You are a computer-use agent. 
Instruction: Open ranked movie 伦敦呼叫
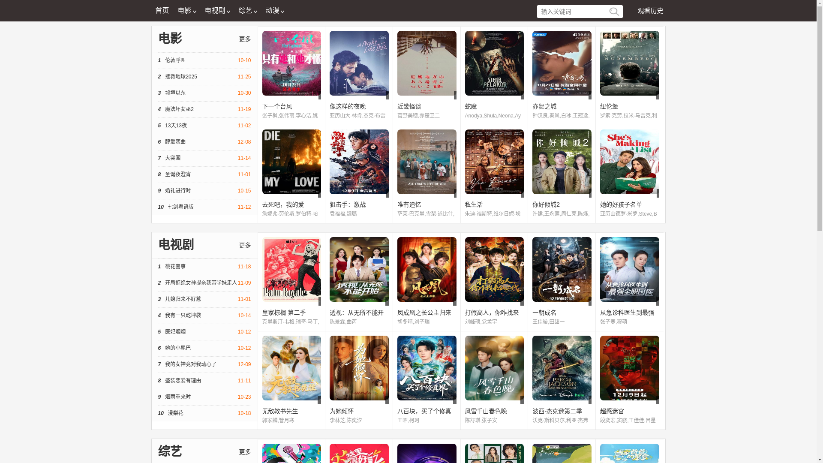(x=175, y=60)
